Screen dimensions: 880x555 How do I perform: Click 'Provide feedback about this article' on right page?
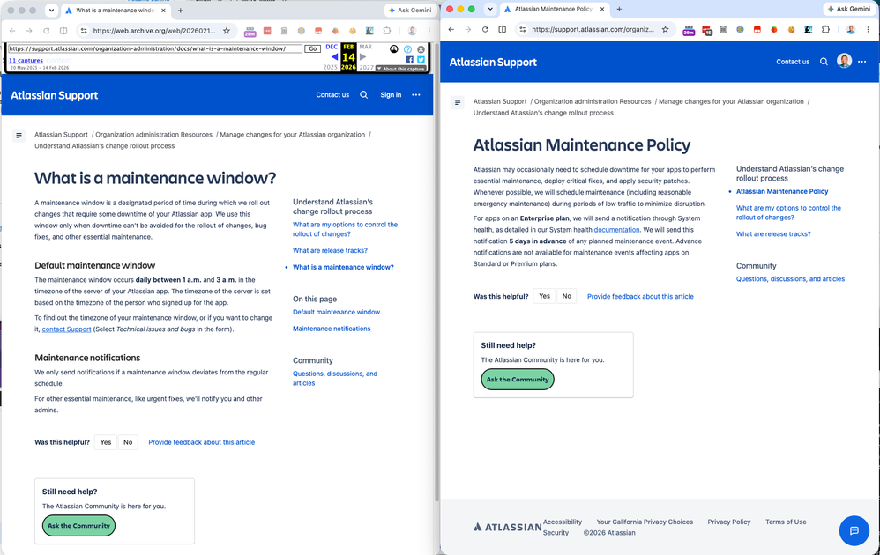click(640, 297)
